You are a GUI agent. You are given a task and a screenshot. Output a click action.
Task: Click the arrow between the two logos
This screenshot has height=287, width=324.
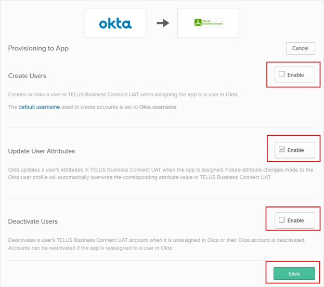point(163,23)
